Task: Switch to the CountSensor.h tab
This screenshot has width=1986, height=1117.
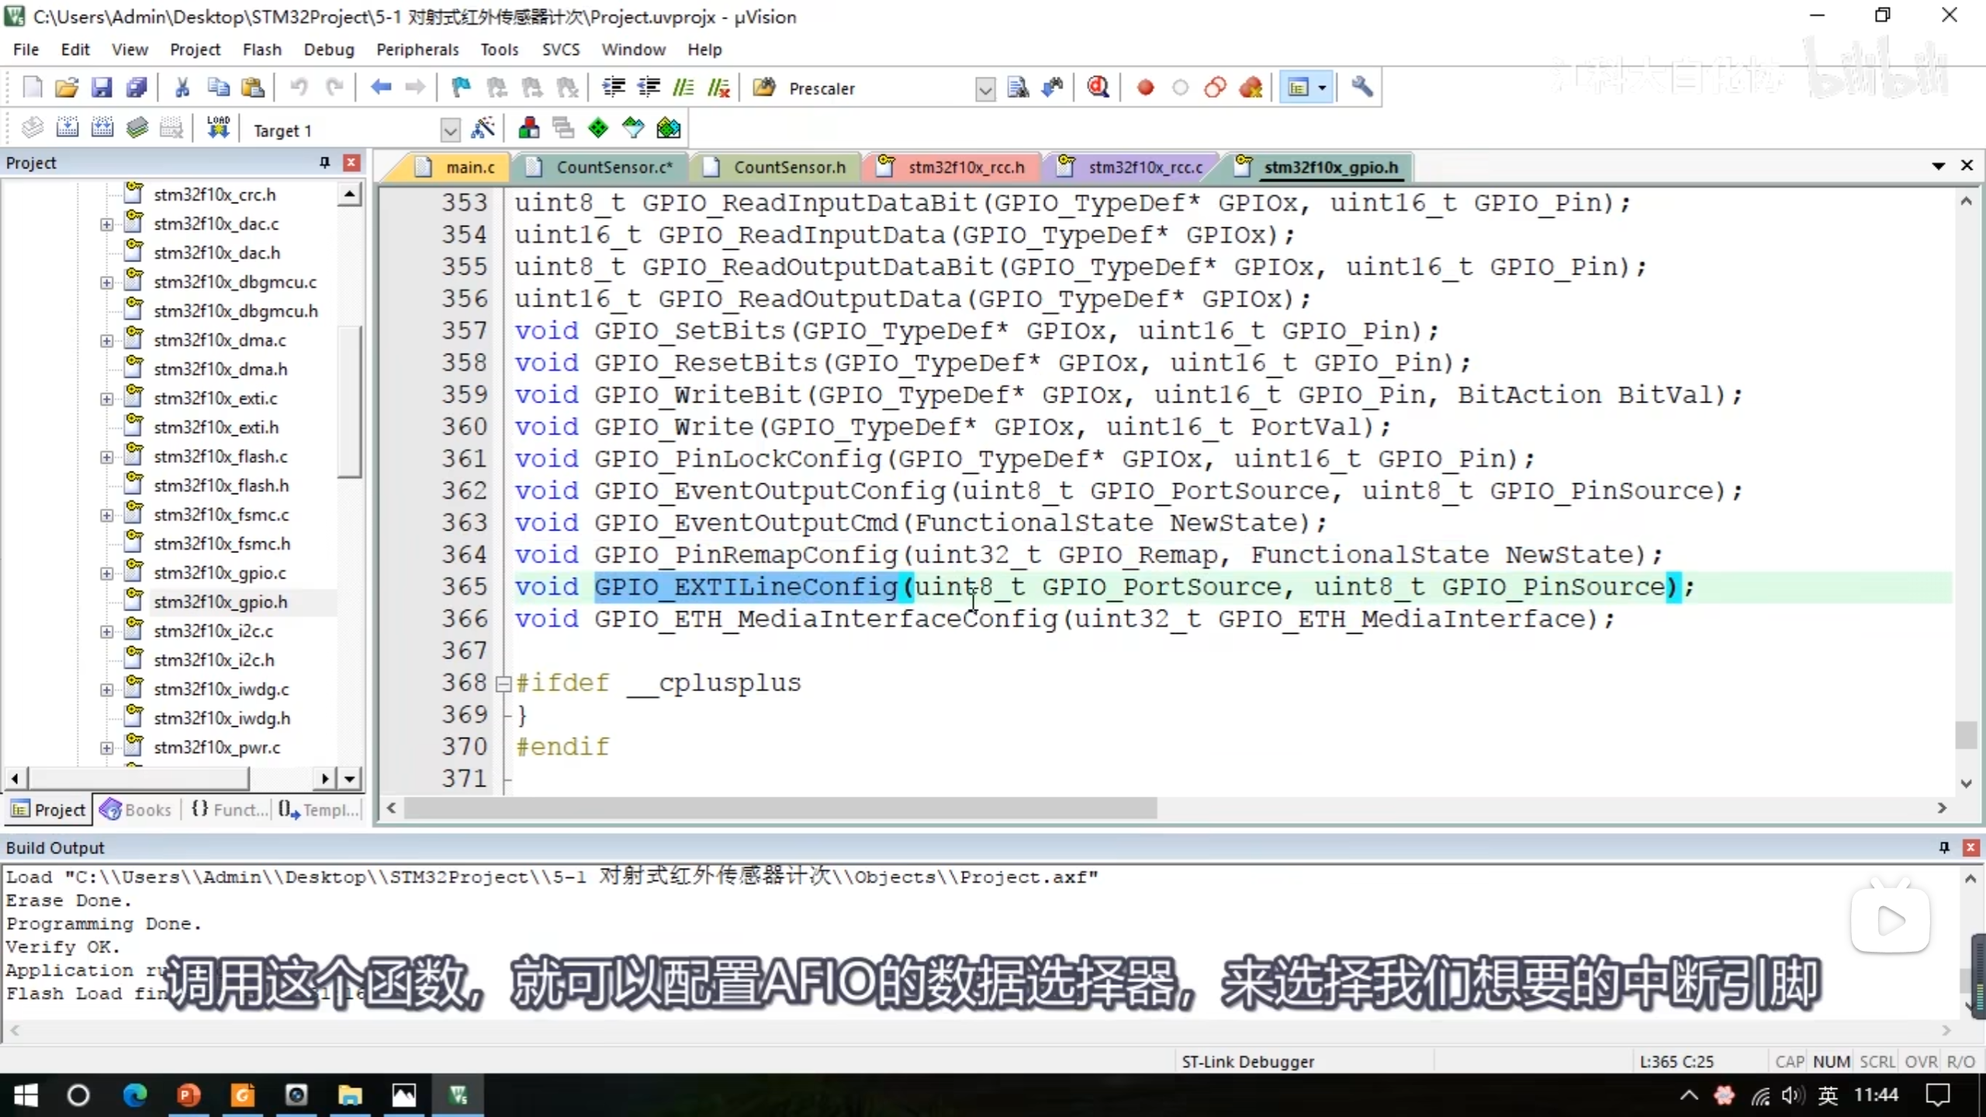Action: (x=788, y=167)
